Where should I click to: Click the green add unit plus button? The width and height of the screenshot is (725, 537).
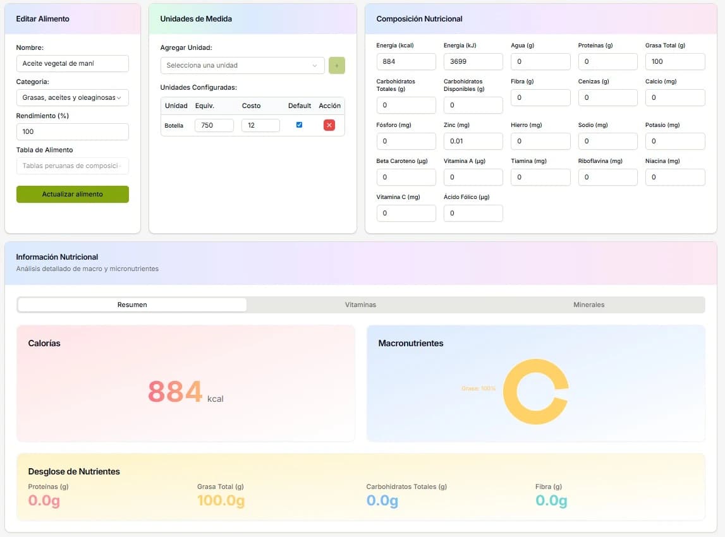(336, 66)
